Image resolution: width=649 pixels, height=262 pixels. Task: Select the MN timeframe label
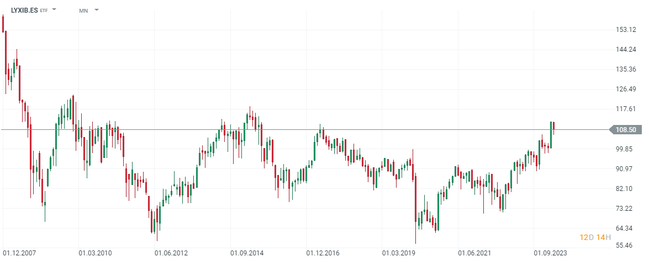[x=83, y=10]
